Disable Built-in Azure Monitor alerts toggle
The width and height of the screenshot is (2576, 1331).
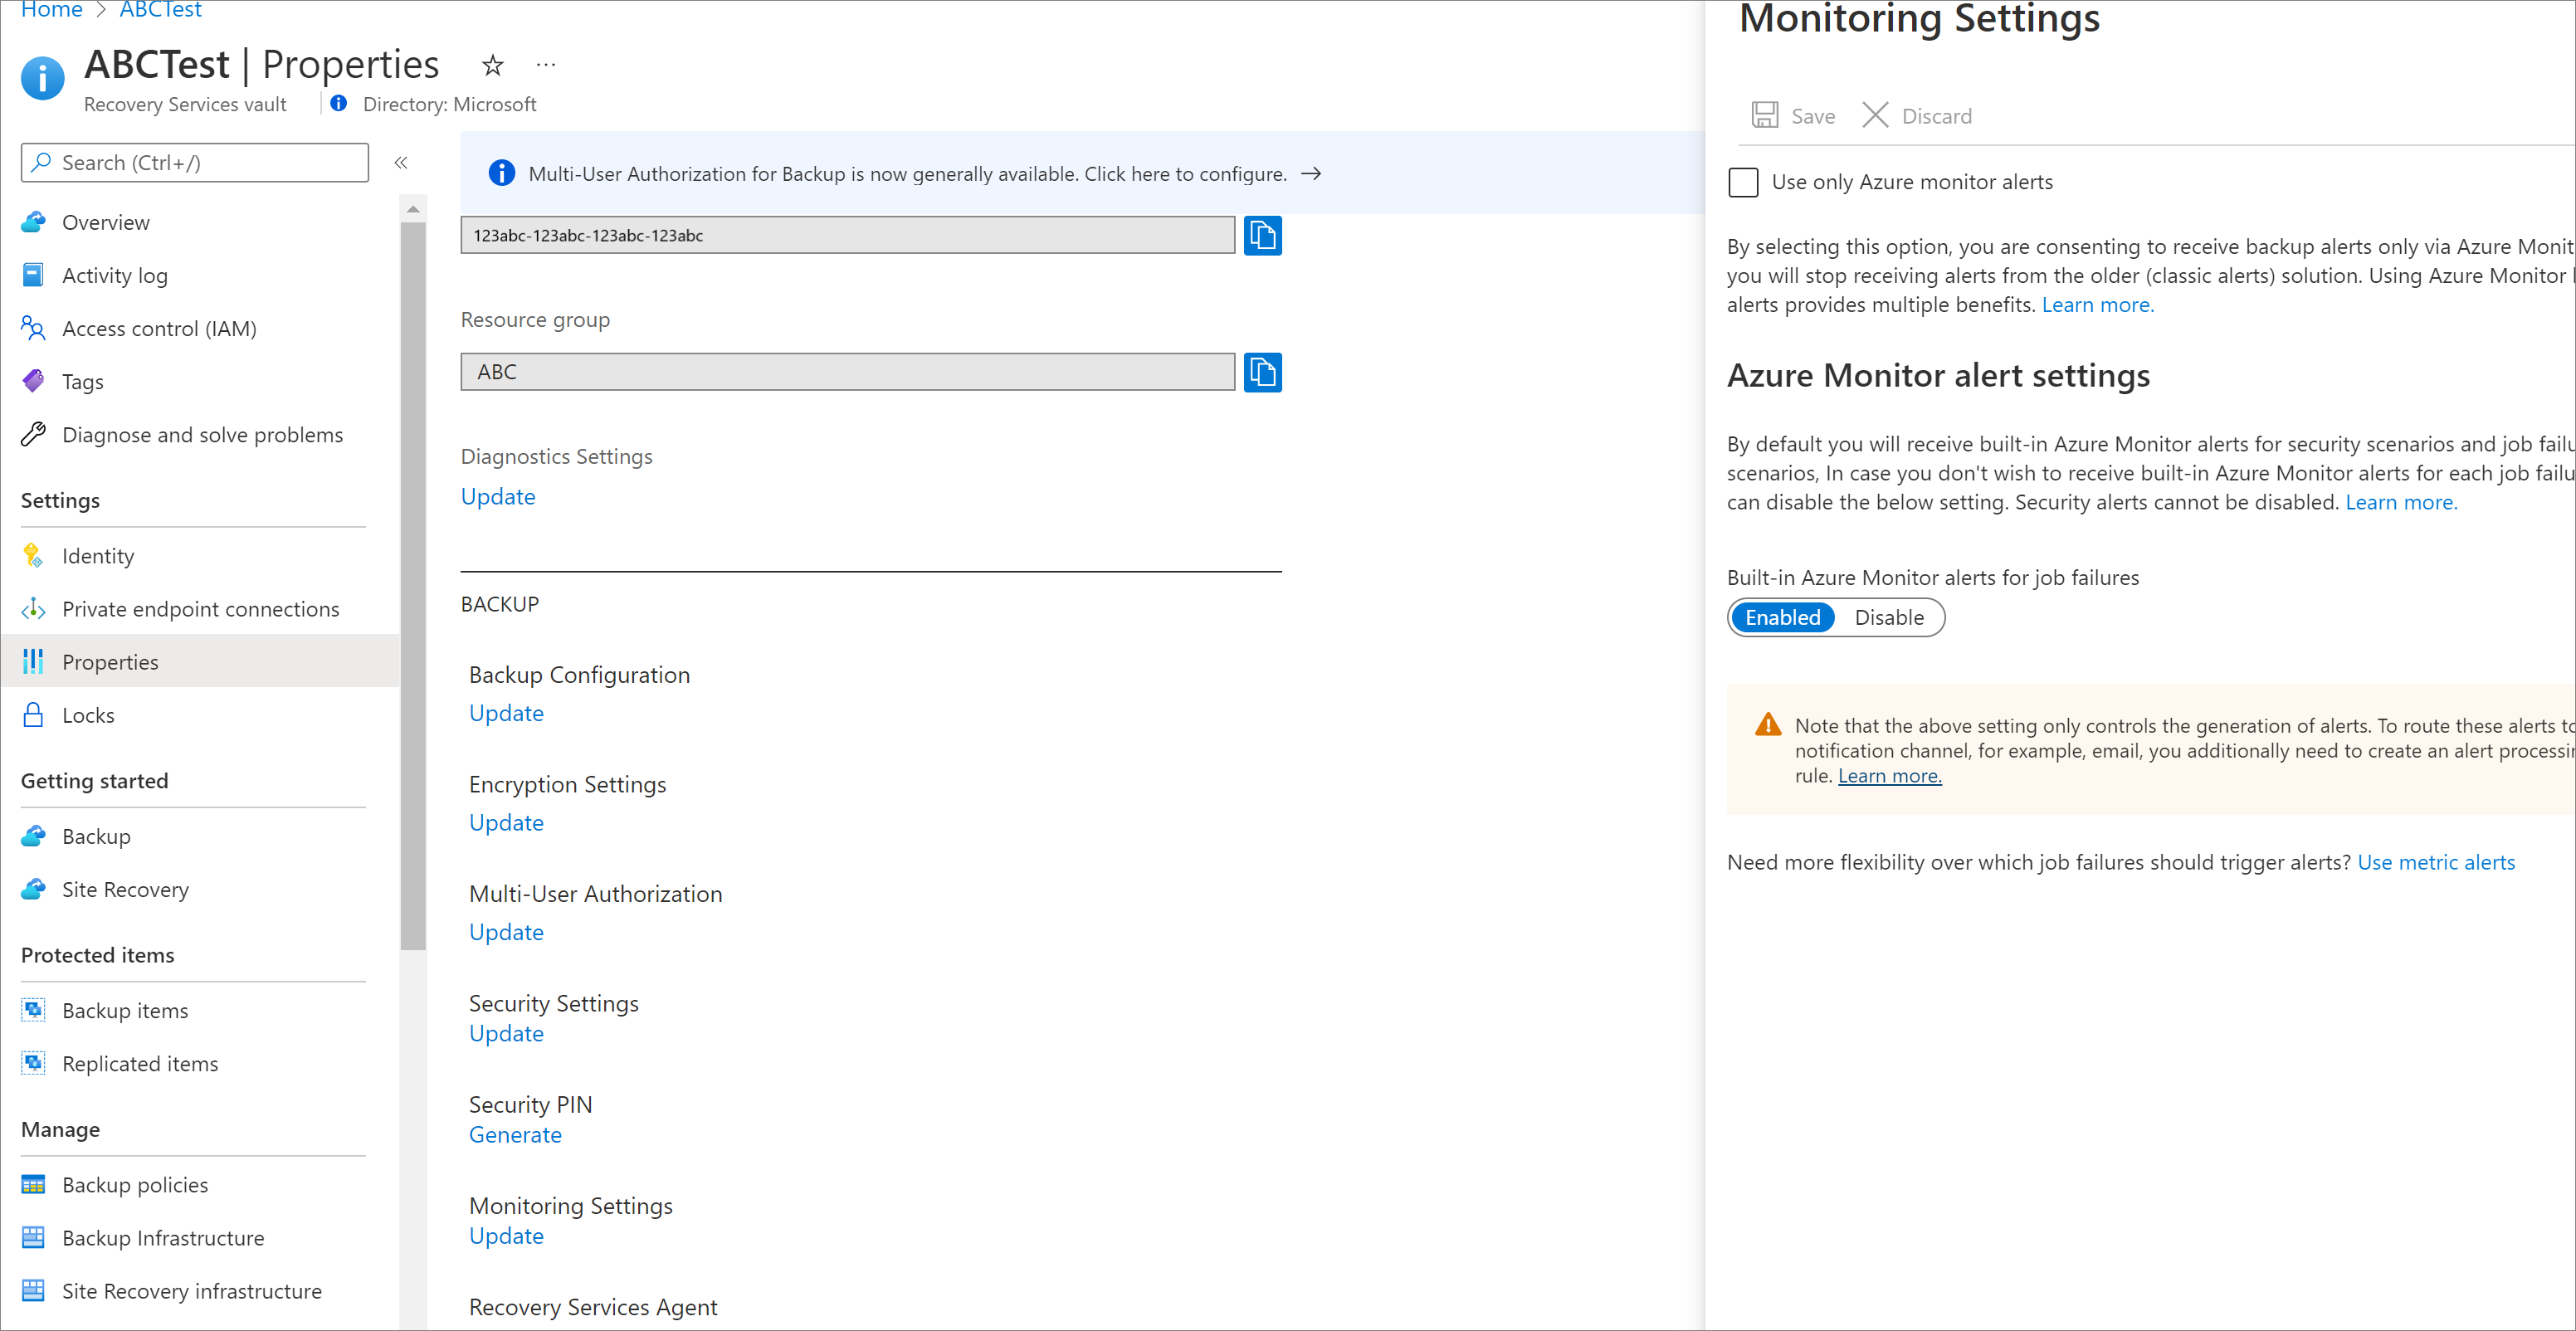click(1889, 617)
